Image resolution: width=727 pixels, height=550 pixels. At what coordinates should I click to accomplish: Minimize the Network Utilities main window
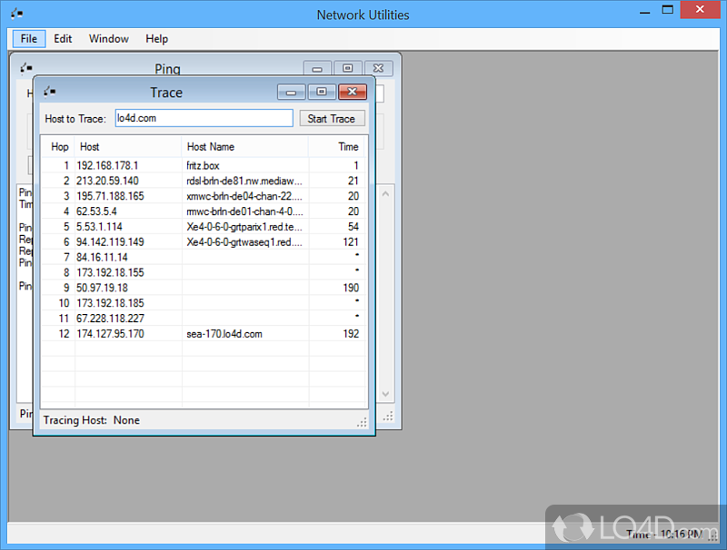(x=644, y=11)
